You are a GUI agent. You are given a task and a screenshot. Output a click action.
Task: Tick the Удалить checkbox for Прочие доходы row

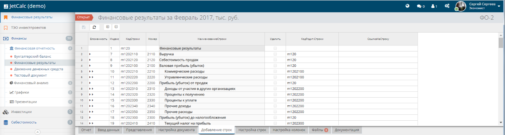point(275,106)
